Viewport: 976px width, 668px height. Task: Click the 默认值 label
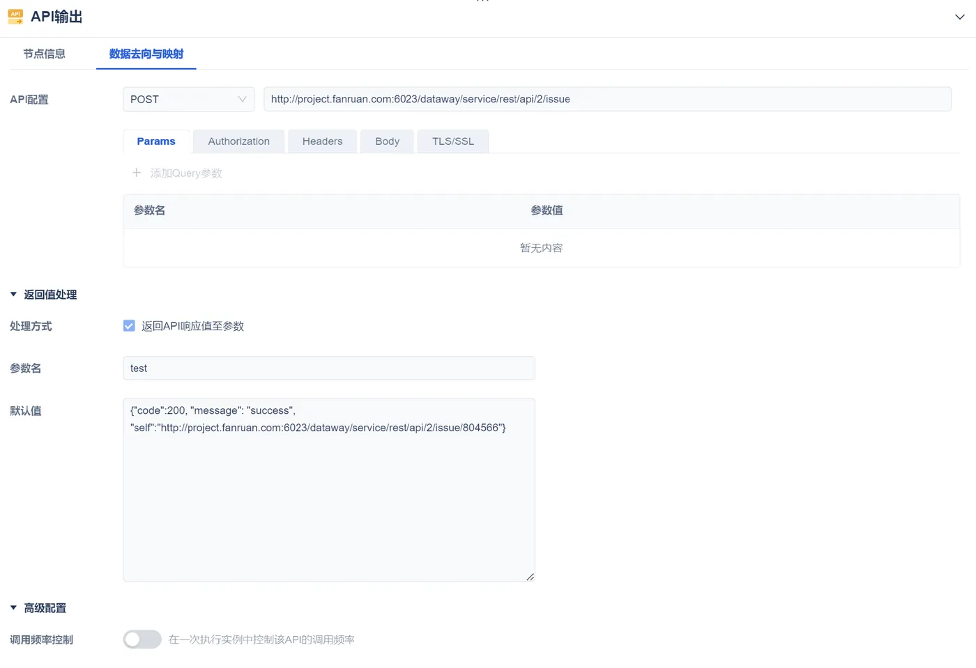(x=26, y=411)
